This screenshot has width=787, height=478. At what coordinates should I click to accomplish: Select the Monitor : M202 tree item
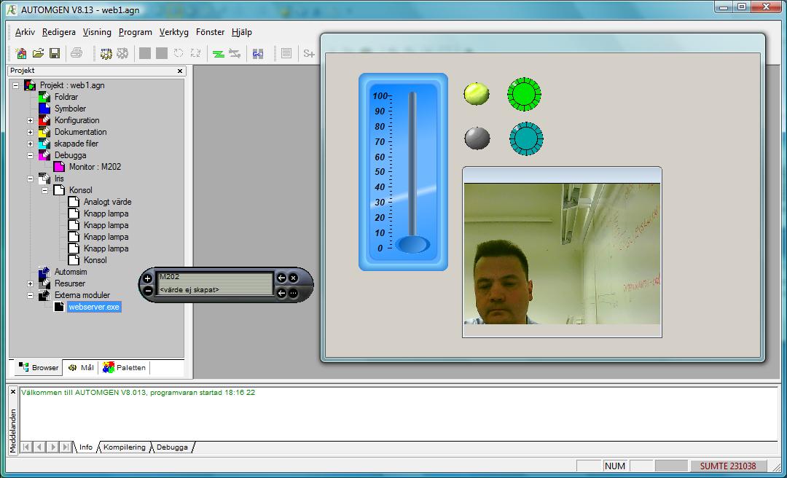coord(95,167)
